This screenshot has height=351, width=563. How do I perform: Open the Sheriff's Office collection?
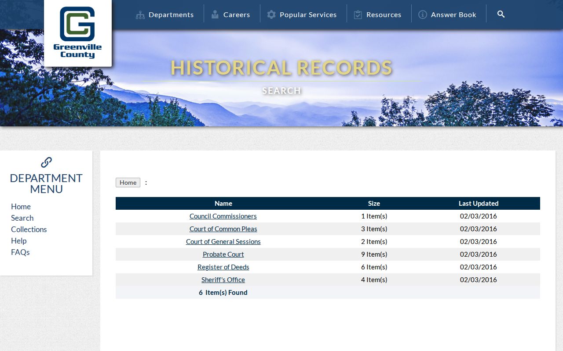point(223,280)
